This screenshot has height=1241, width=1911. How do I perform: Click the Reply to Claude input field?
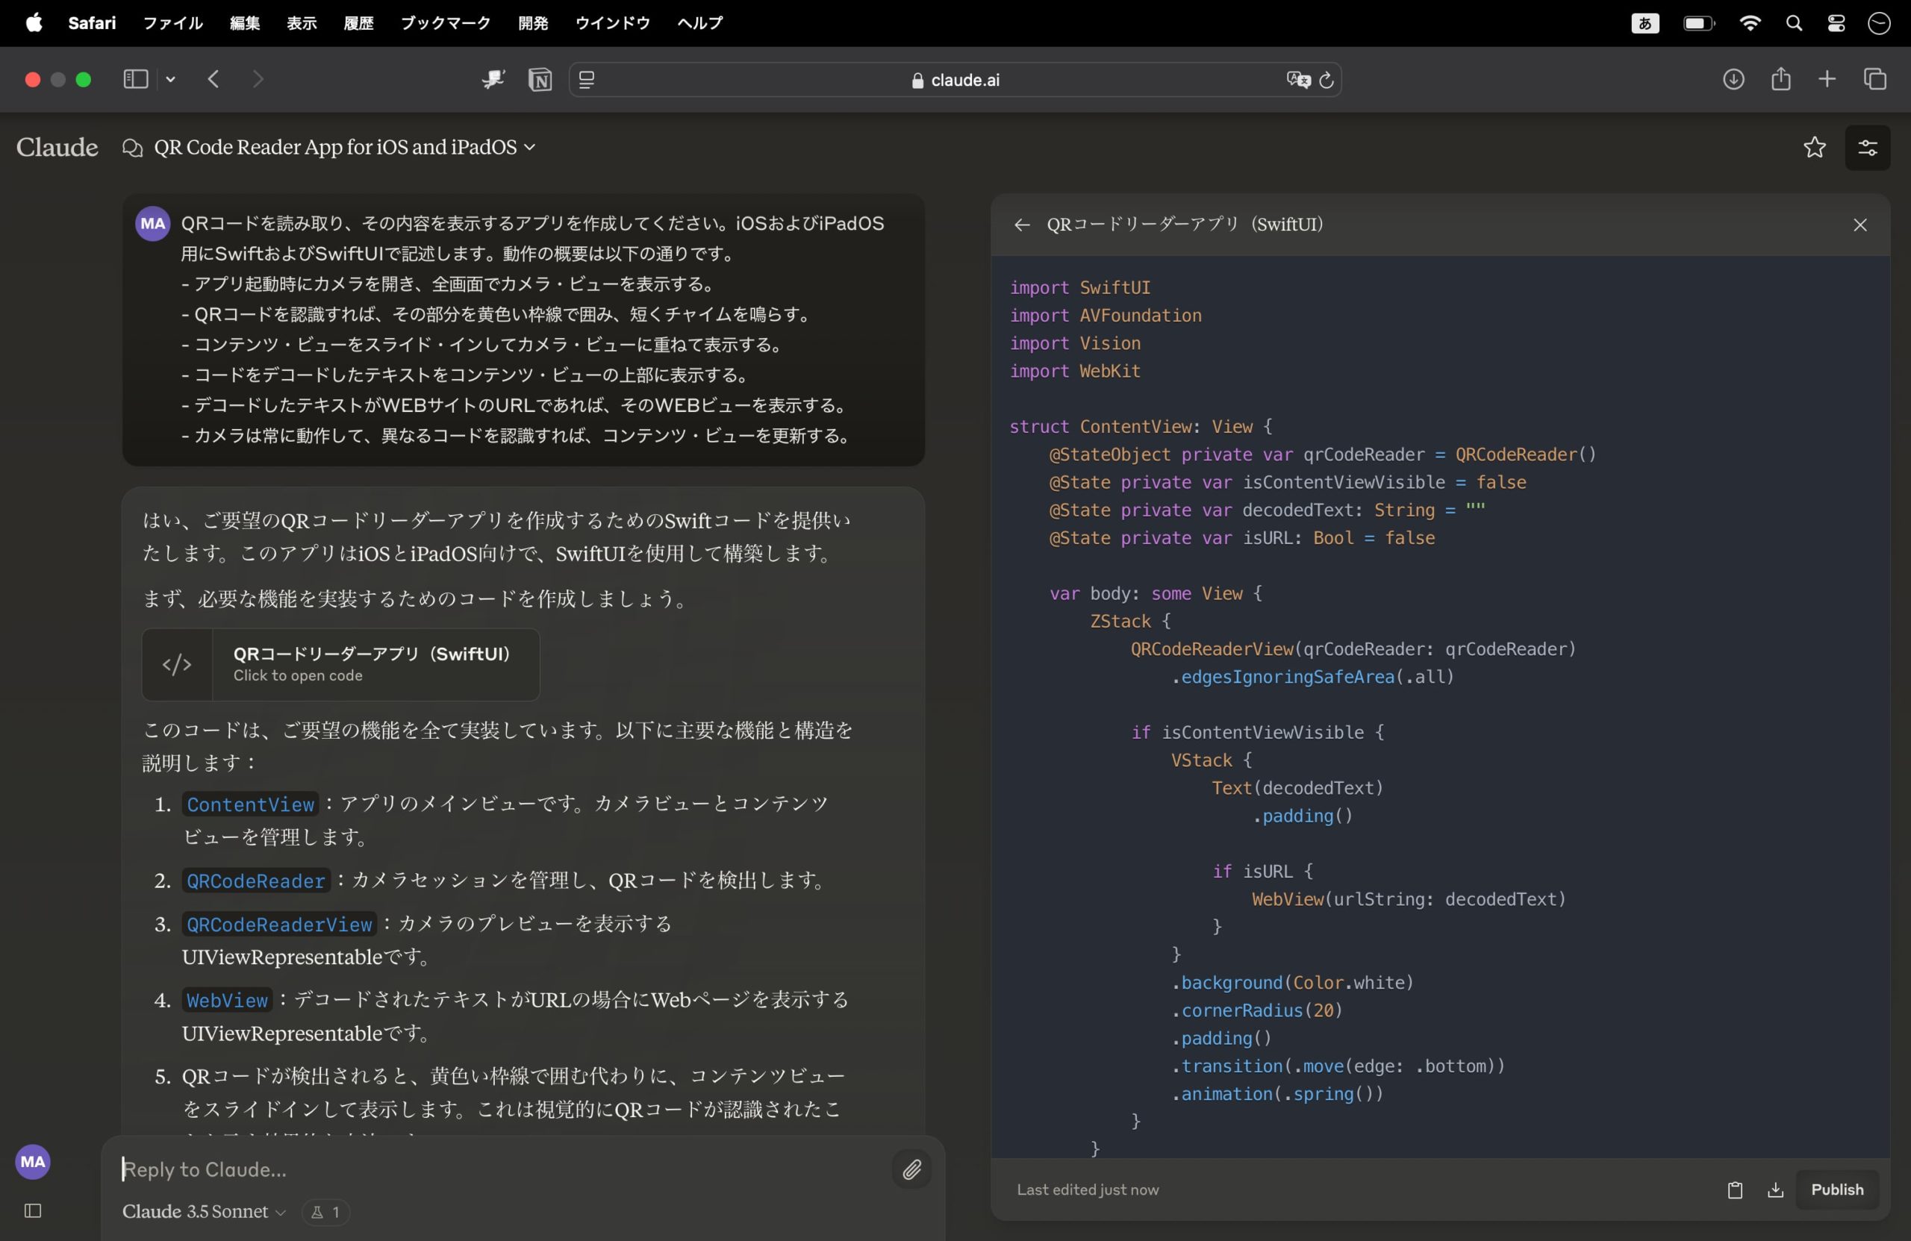coord(498,1169)
